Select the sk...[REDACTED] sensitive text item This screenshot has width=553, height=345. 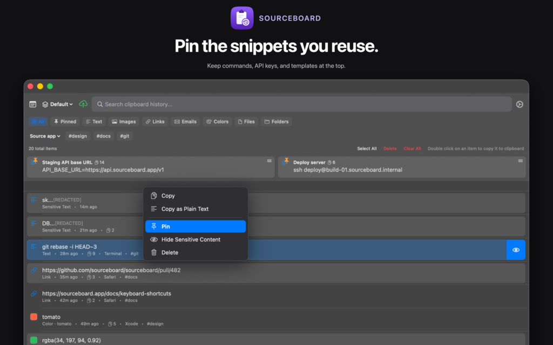pos(276,203)
